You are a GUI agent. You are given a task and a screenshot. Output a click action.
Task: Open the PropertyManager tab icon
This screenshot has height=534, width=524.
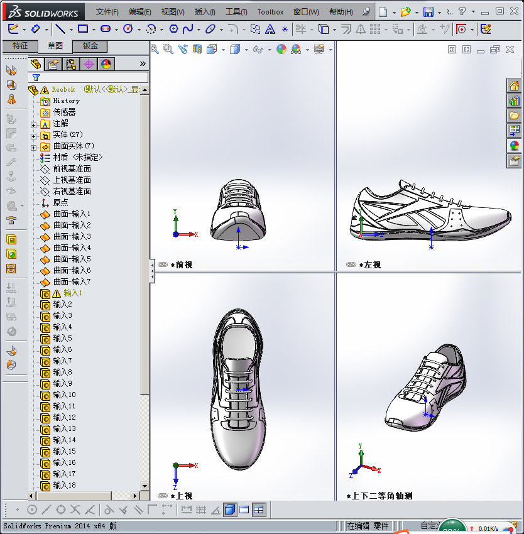point(53,64)
